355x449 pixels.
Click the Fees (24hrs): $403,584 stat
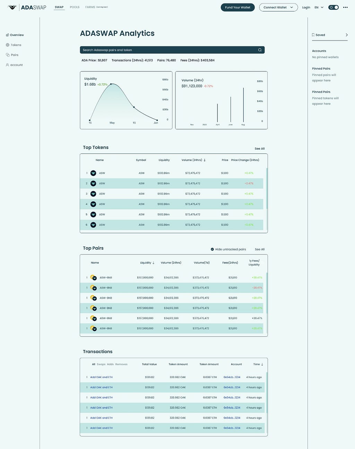point(198,60)
